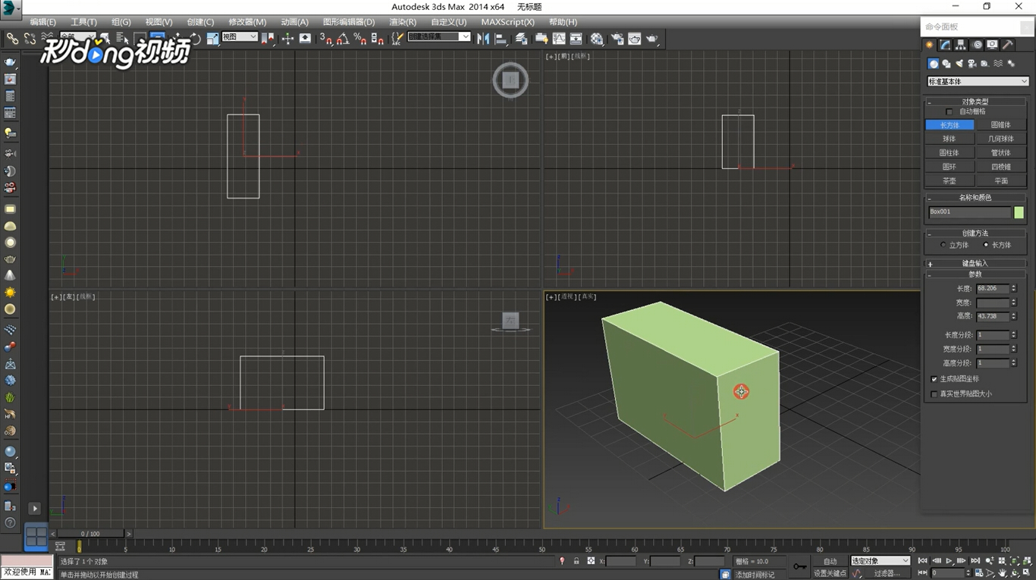Click the ViewCube in top viewport
The height and width of the screenshot is (580, 1036).
510,80
